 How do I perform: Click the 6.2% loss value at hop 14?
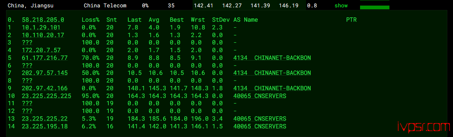point(89,126)
